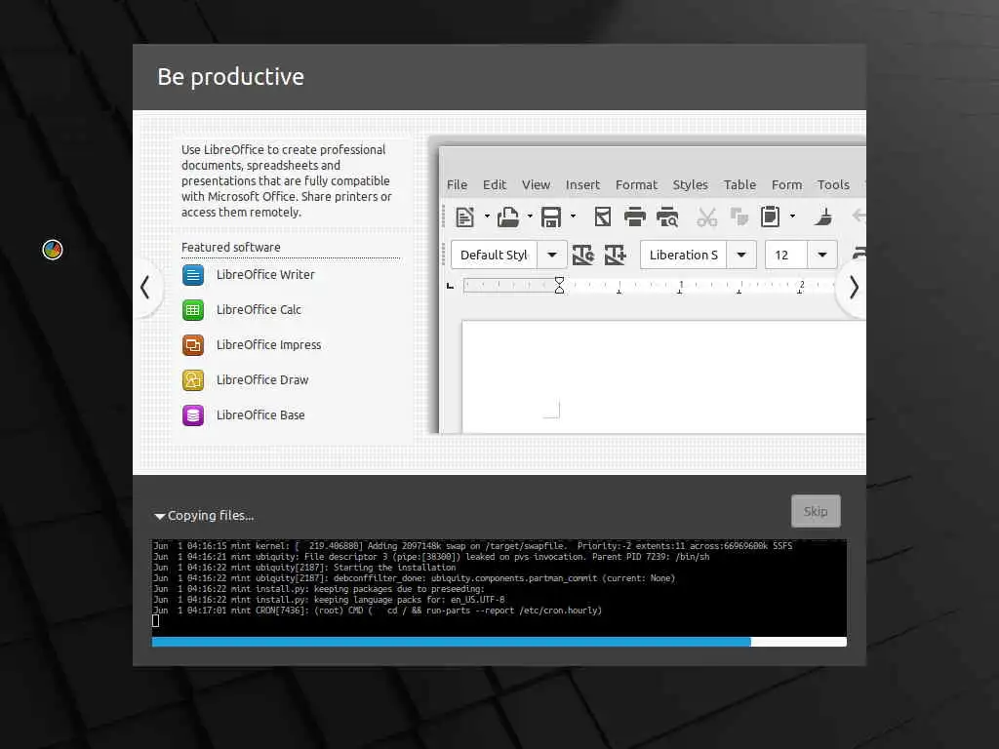Expand the Save dropdown arrow

pos(573,217)
